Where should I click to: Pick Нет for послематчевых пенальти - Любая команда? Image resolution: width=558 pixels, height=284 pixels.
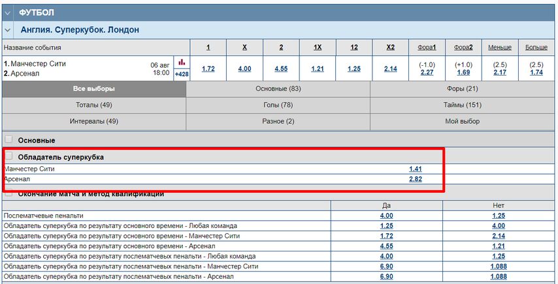499,256
